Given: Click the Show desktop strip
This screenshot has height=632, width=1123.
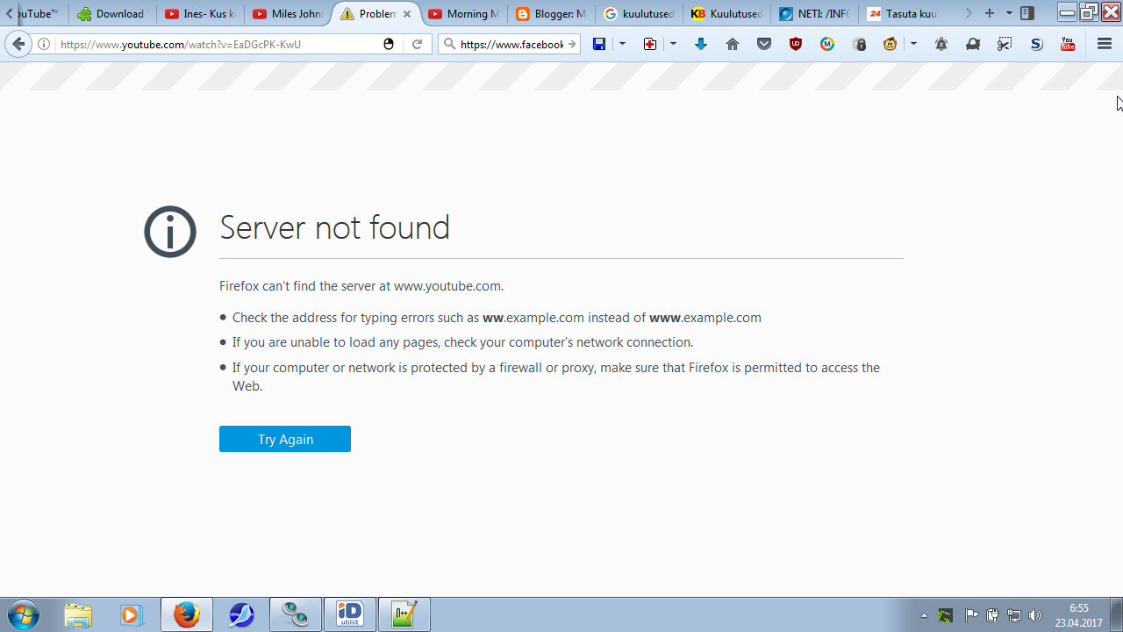Looking at the screenshot, I should click(x=1116, y=614).
